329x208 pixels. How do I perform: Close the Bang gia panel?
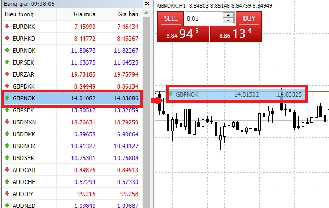pyautogui.click(x=147, y=4)
